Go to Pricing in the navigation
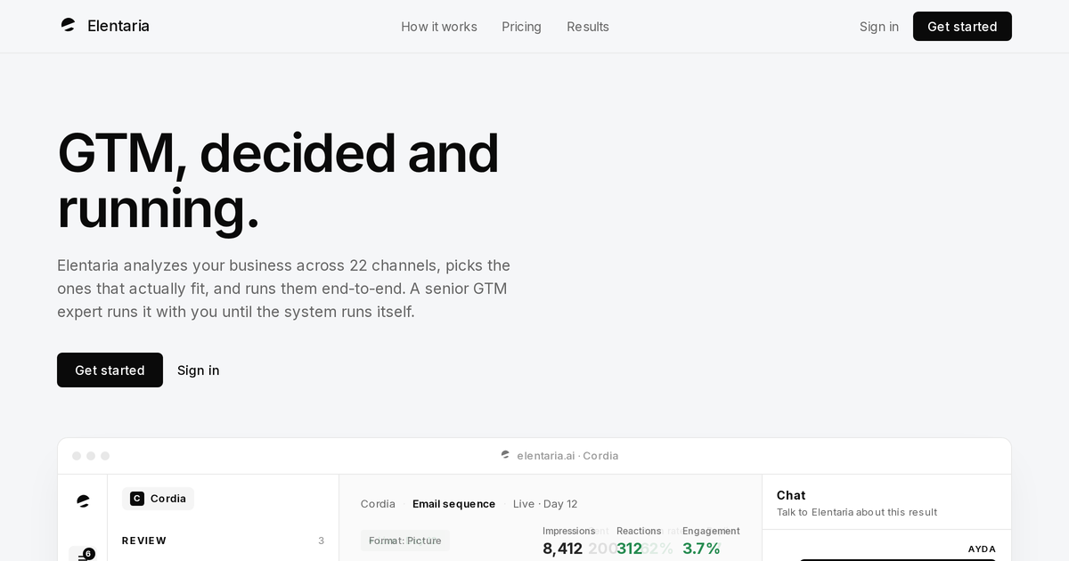 pyautogui.click(x=521, y=27)
